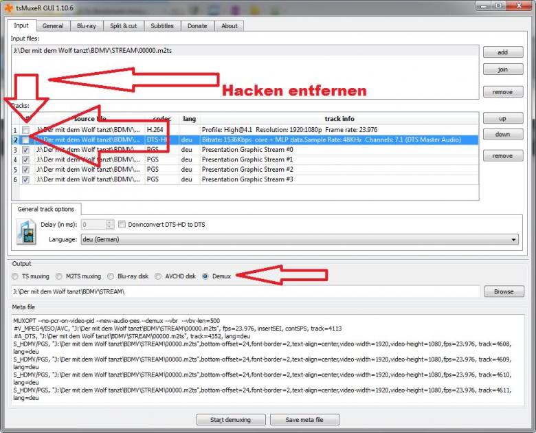Increase the Delay value with up stepper arrow
This screenshot has width=536, height=433.
click(x=109, y=222)
